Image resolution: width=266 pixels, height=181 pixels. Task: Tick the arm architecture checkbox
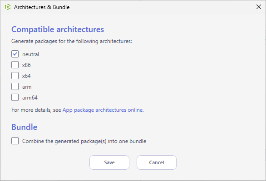click(15, 86)
